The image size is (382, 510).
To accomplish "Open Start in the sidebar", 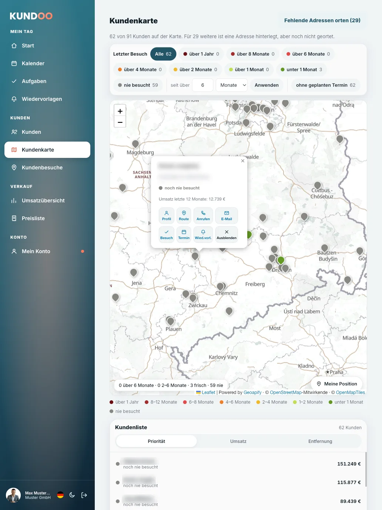I will click(47, 46).
